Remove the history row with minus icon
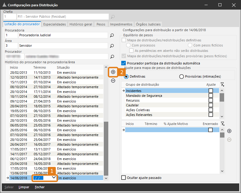The width and height of the screenshot is (241, 193). (x=113, y=80)
